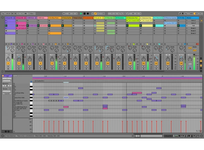Click the Master Solo cue button
Viewport: 204px width, 150px height.
click(190, 64)
